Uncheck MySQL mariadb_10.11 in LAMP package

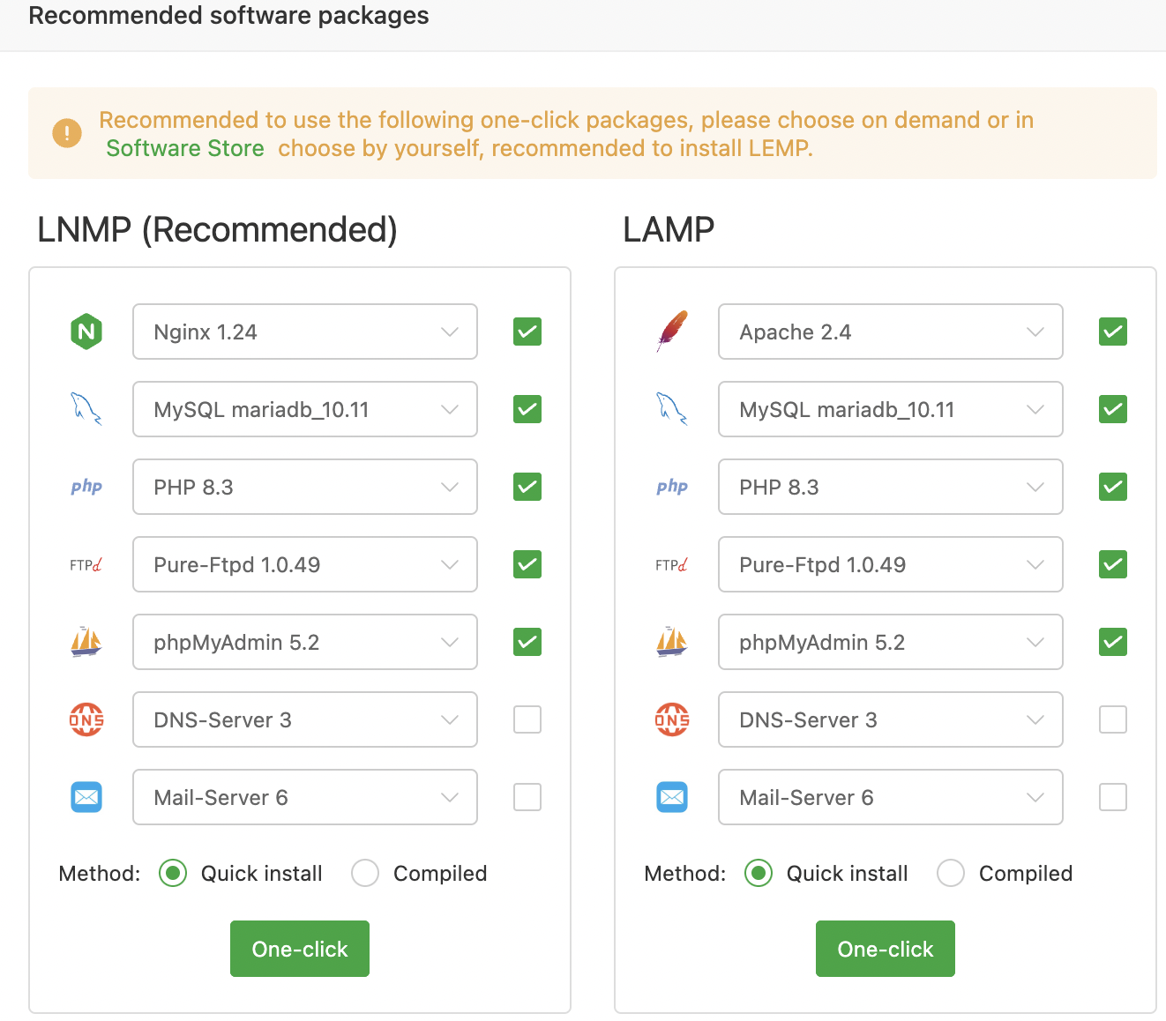(x=1113, y=409)
